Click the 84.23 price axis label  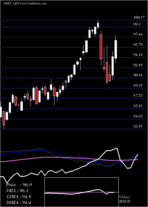pyautogui.click(x=138, y=116)
